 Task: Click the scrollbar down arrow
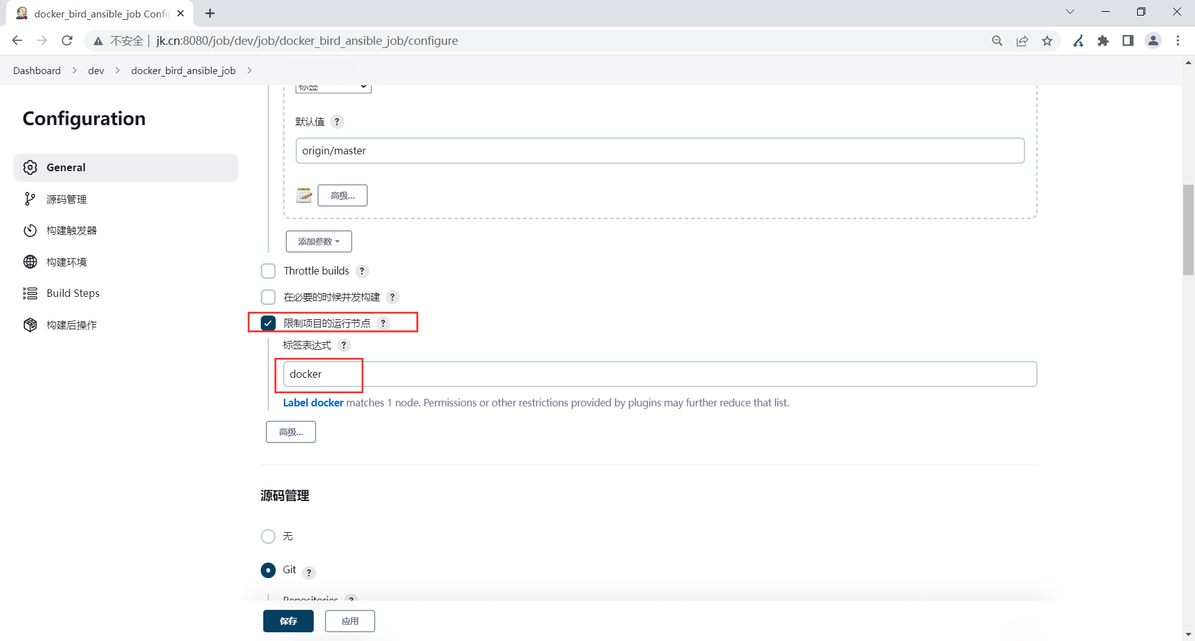click(x=1188, y=635)
